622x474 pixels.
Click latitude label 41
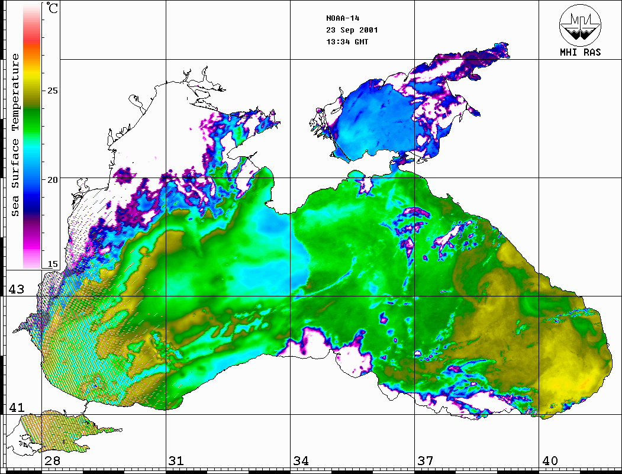pyautogui.click(x=16, y=407)
